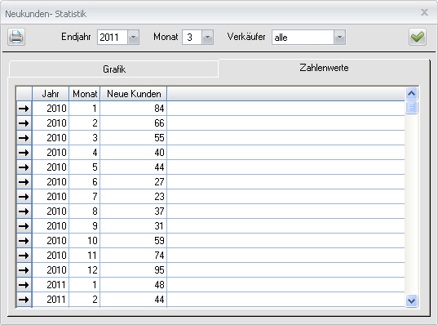Click the Jahr column header
Image resolution: width=438 pixels, height=325 pixels.
coord(51,94)
